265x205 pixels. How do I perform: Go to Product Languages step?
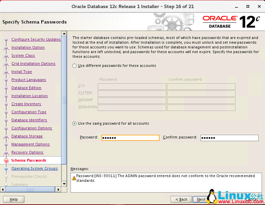[29, 80]
